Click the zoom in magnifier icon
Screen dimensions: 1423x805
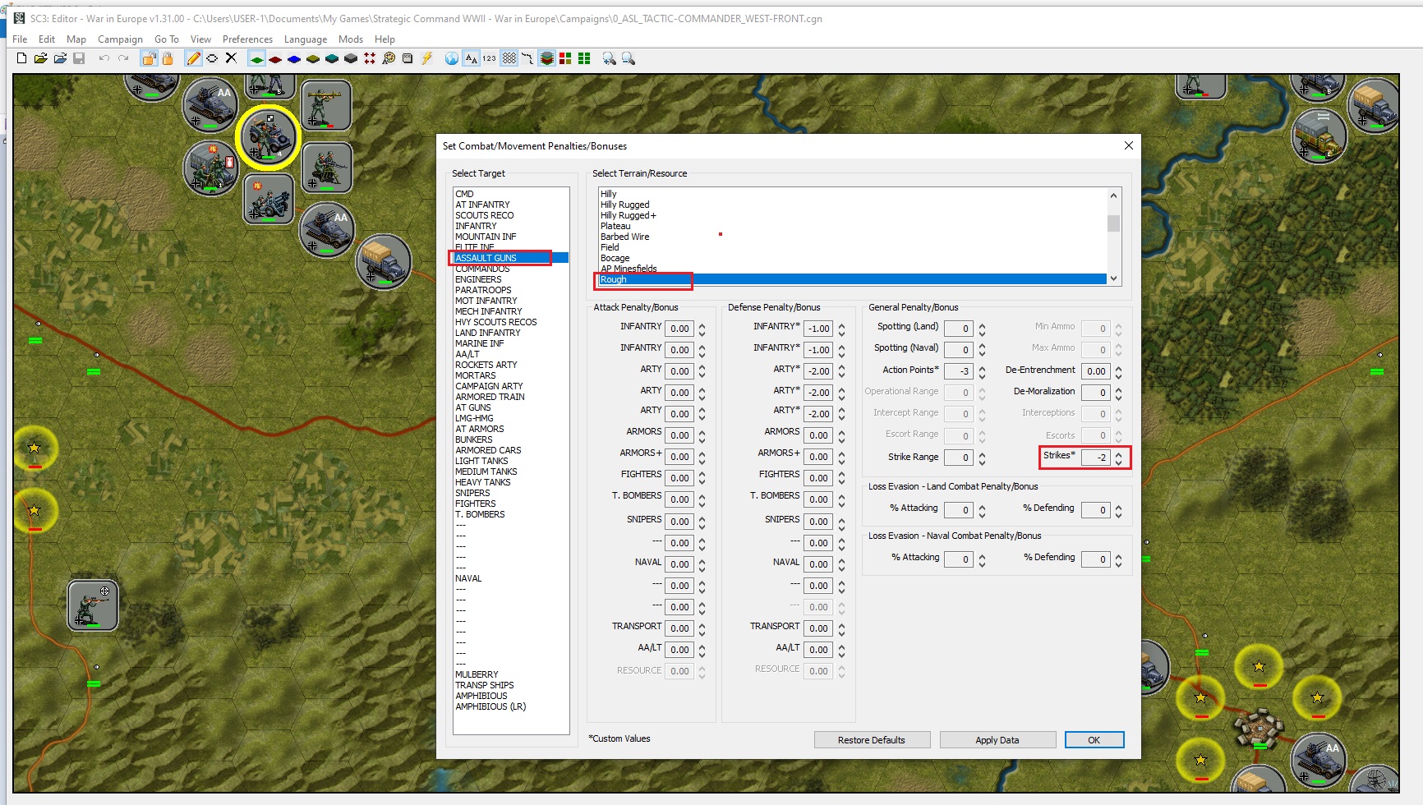[x=609, y=58]
